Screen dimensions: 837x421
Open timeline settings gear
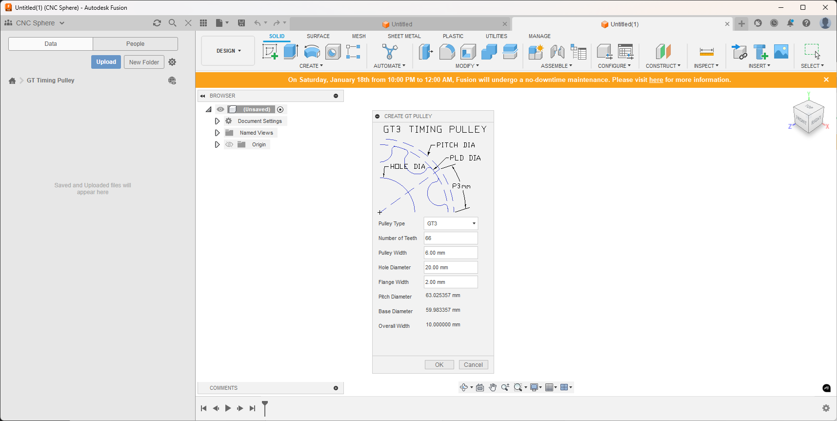(x=826, y=408)
